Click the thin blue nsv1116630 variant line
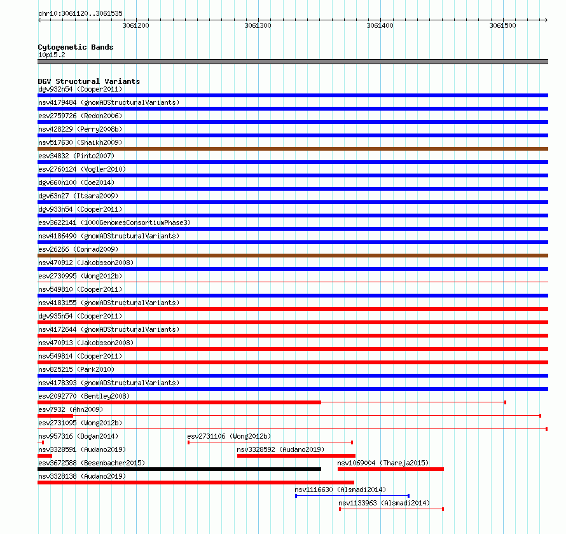 tap(352, 496)
